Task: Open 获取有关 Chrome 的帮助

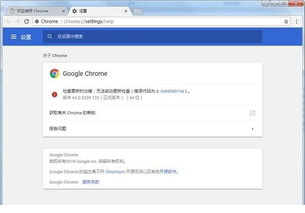Action: coord(152,113)
